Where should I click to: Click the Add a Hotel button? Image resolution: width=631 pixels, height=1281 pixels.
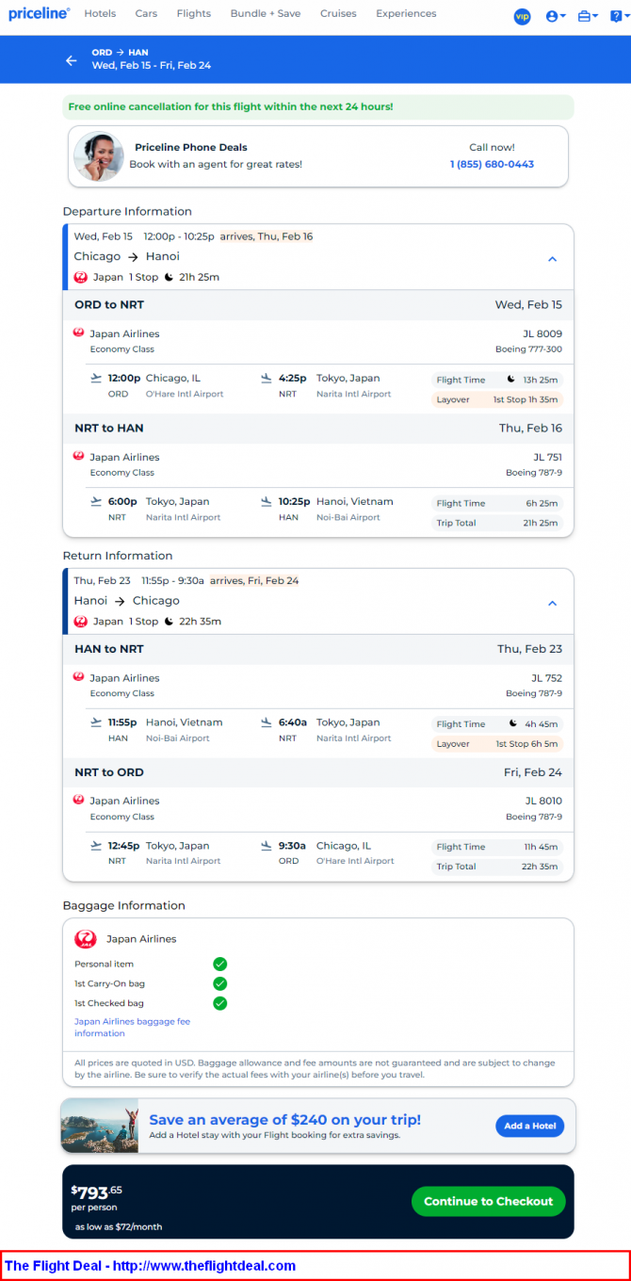pos(530,1126)
